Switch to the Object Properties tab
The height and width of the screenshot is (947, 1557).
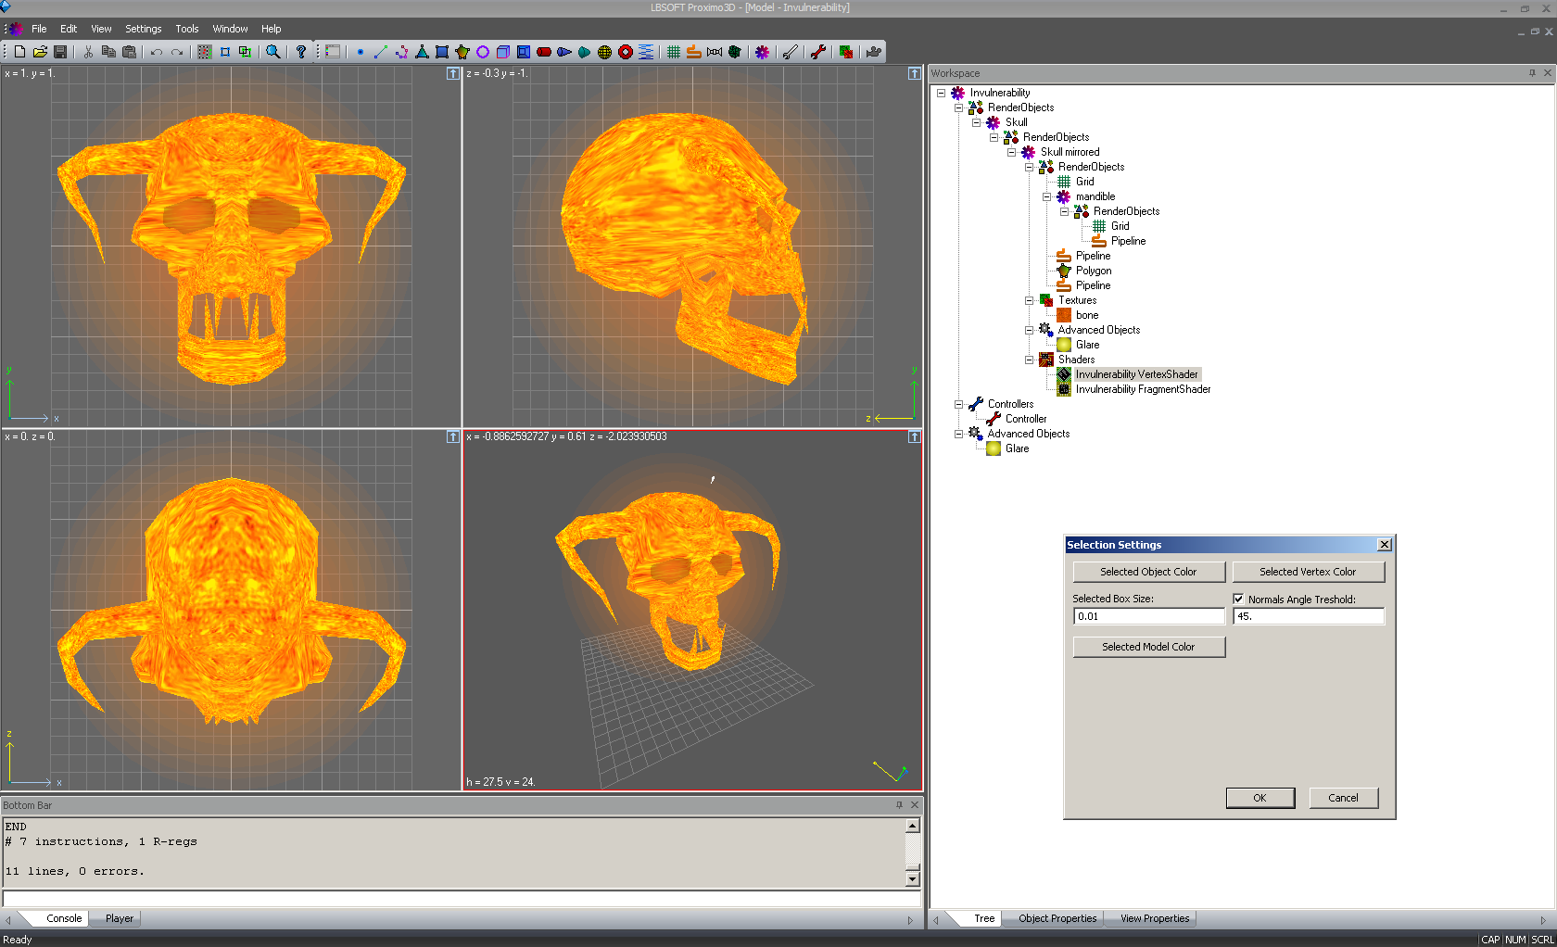pos(1057,918)
